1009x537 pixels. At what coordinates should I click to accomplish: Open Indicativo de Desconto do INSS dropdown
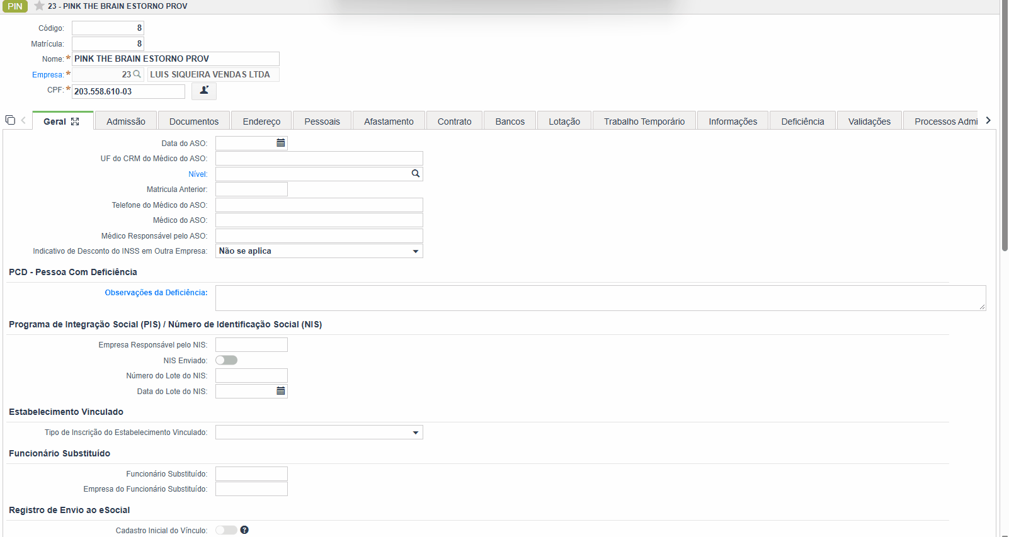[x=319, y=251]
